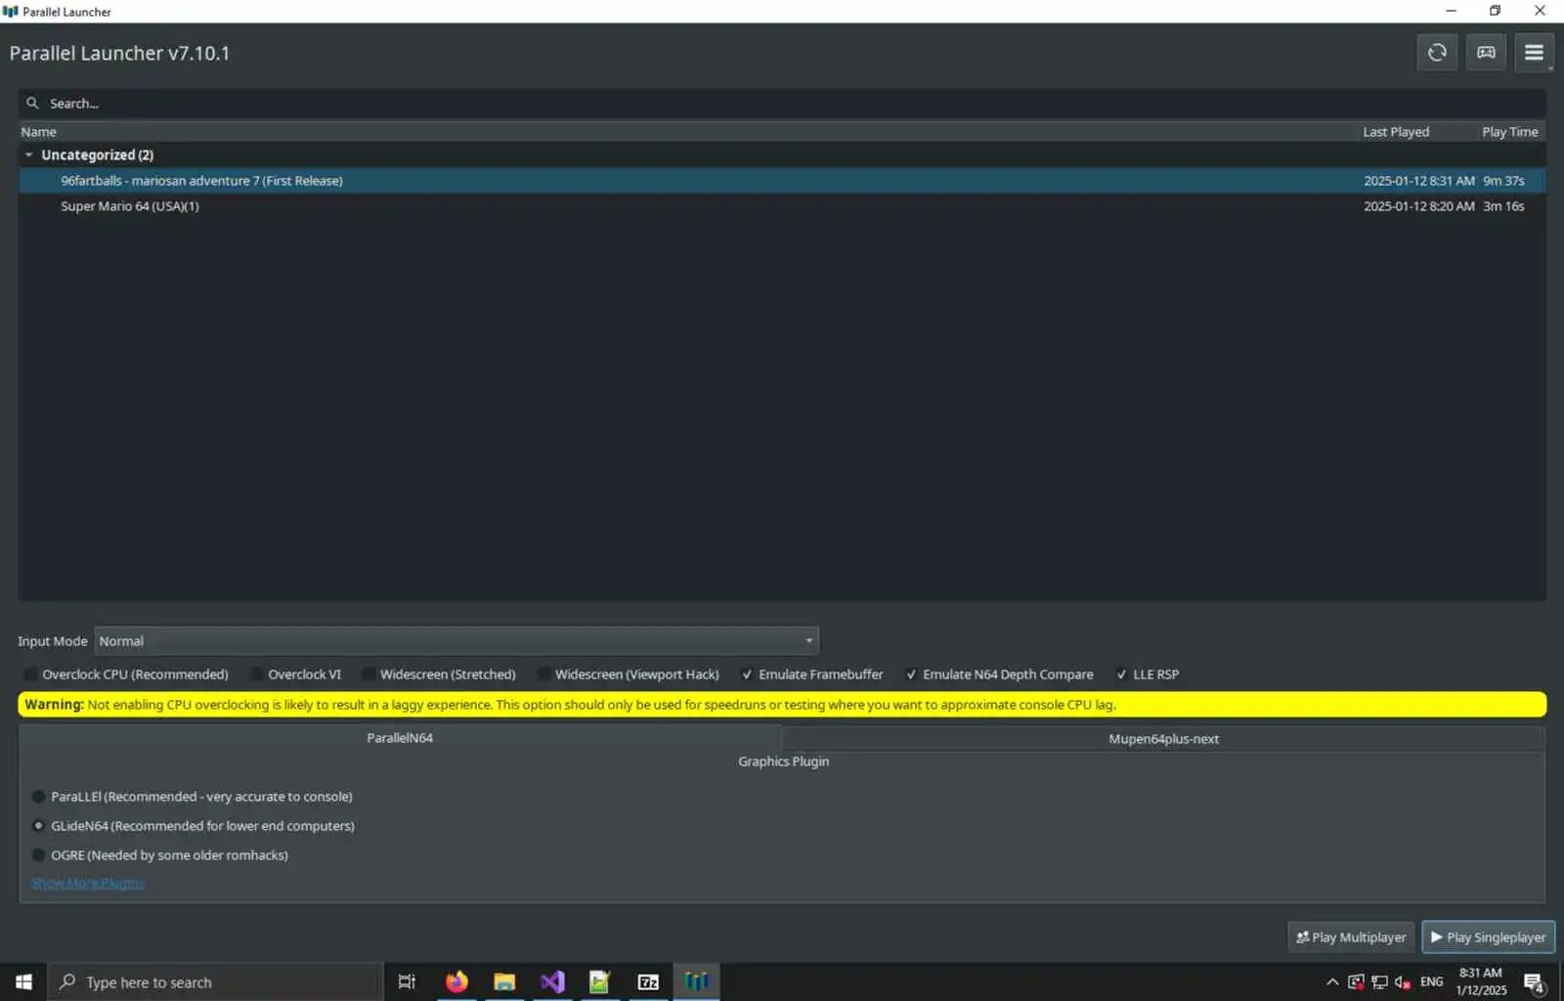The image size is (1564, 1001).
Task: Click the network icon in the system tray
Action: click(x=1379, y=982)
